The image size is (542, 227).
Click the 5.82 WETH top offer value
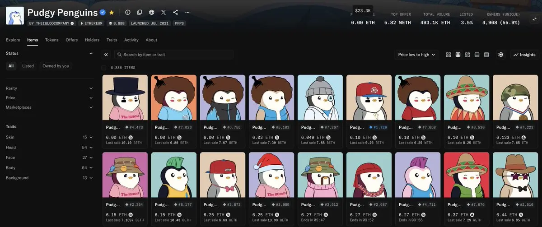coord(397,22)
